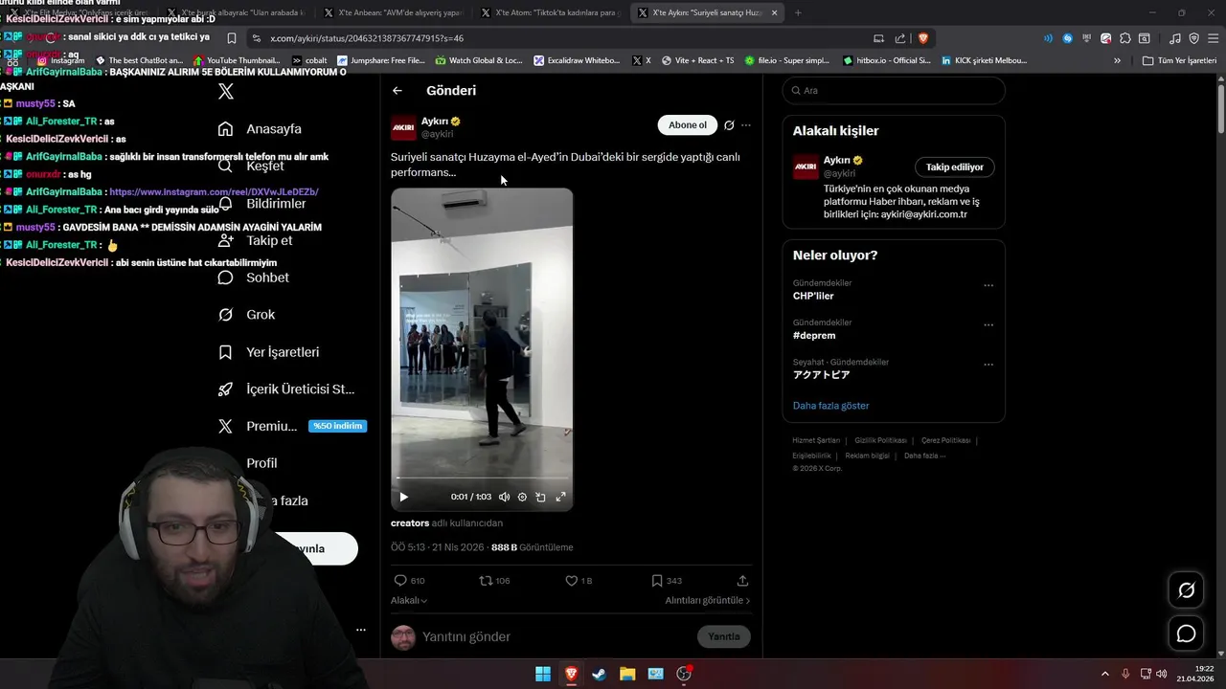Mute the video volume icon
The width and height of the screenshot is (1226, 689).
[x=504, y=497]
